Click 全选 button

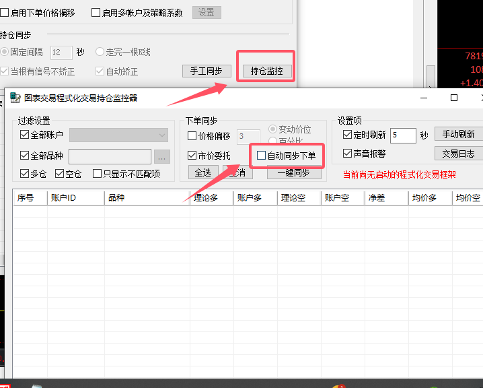(x=203, y=172)
